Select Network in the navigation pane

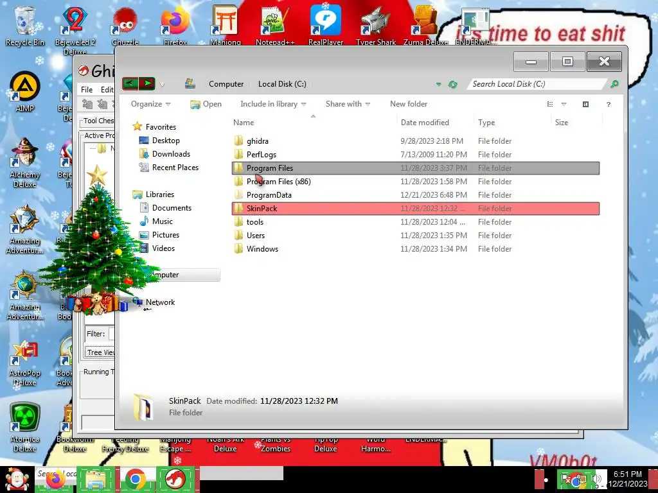(x=160, y=302)
